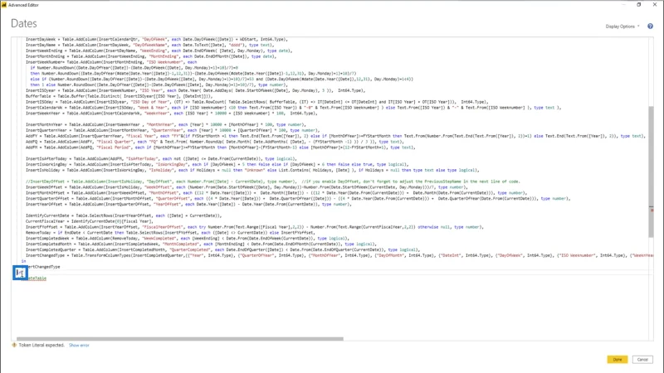
Task: Click the warning icon beside Token Literal expected
Action: click(14, 345)
